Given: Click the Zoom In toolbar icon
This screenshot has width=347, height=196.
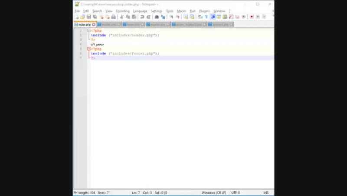Looking at the screenshot, I should [171, 17].
